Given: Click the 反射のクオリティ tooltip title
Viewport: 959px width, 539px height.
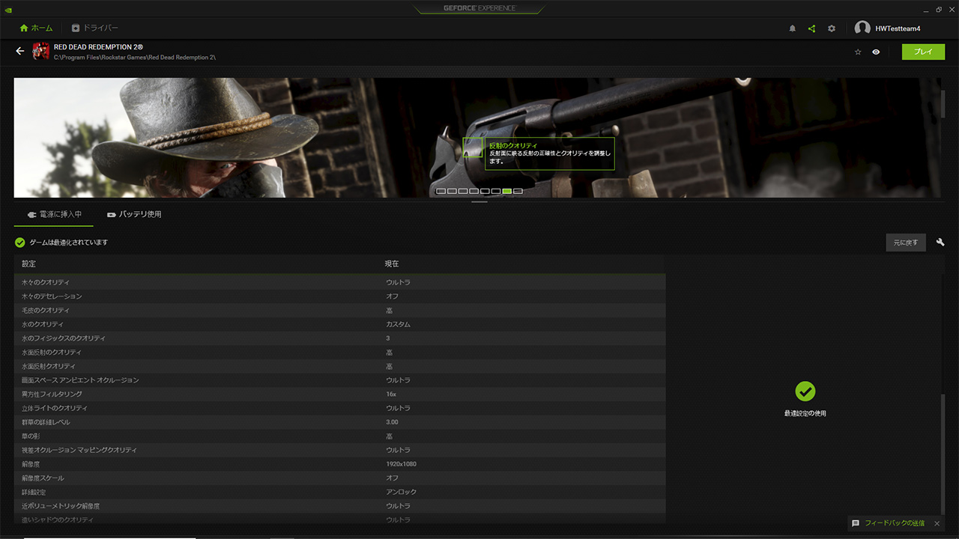Looking at the screenshot, I should 513,145.
